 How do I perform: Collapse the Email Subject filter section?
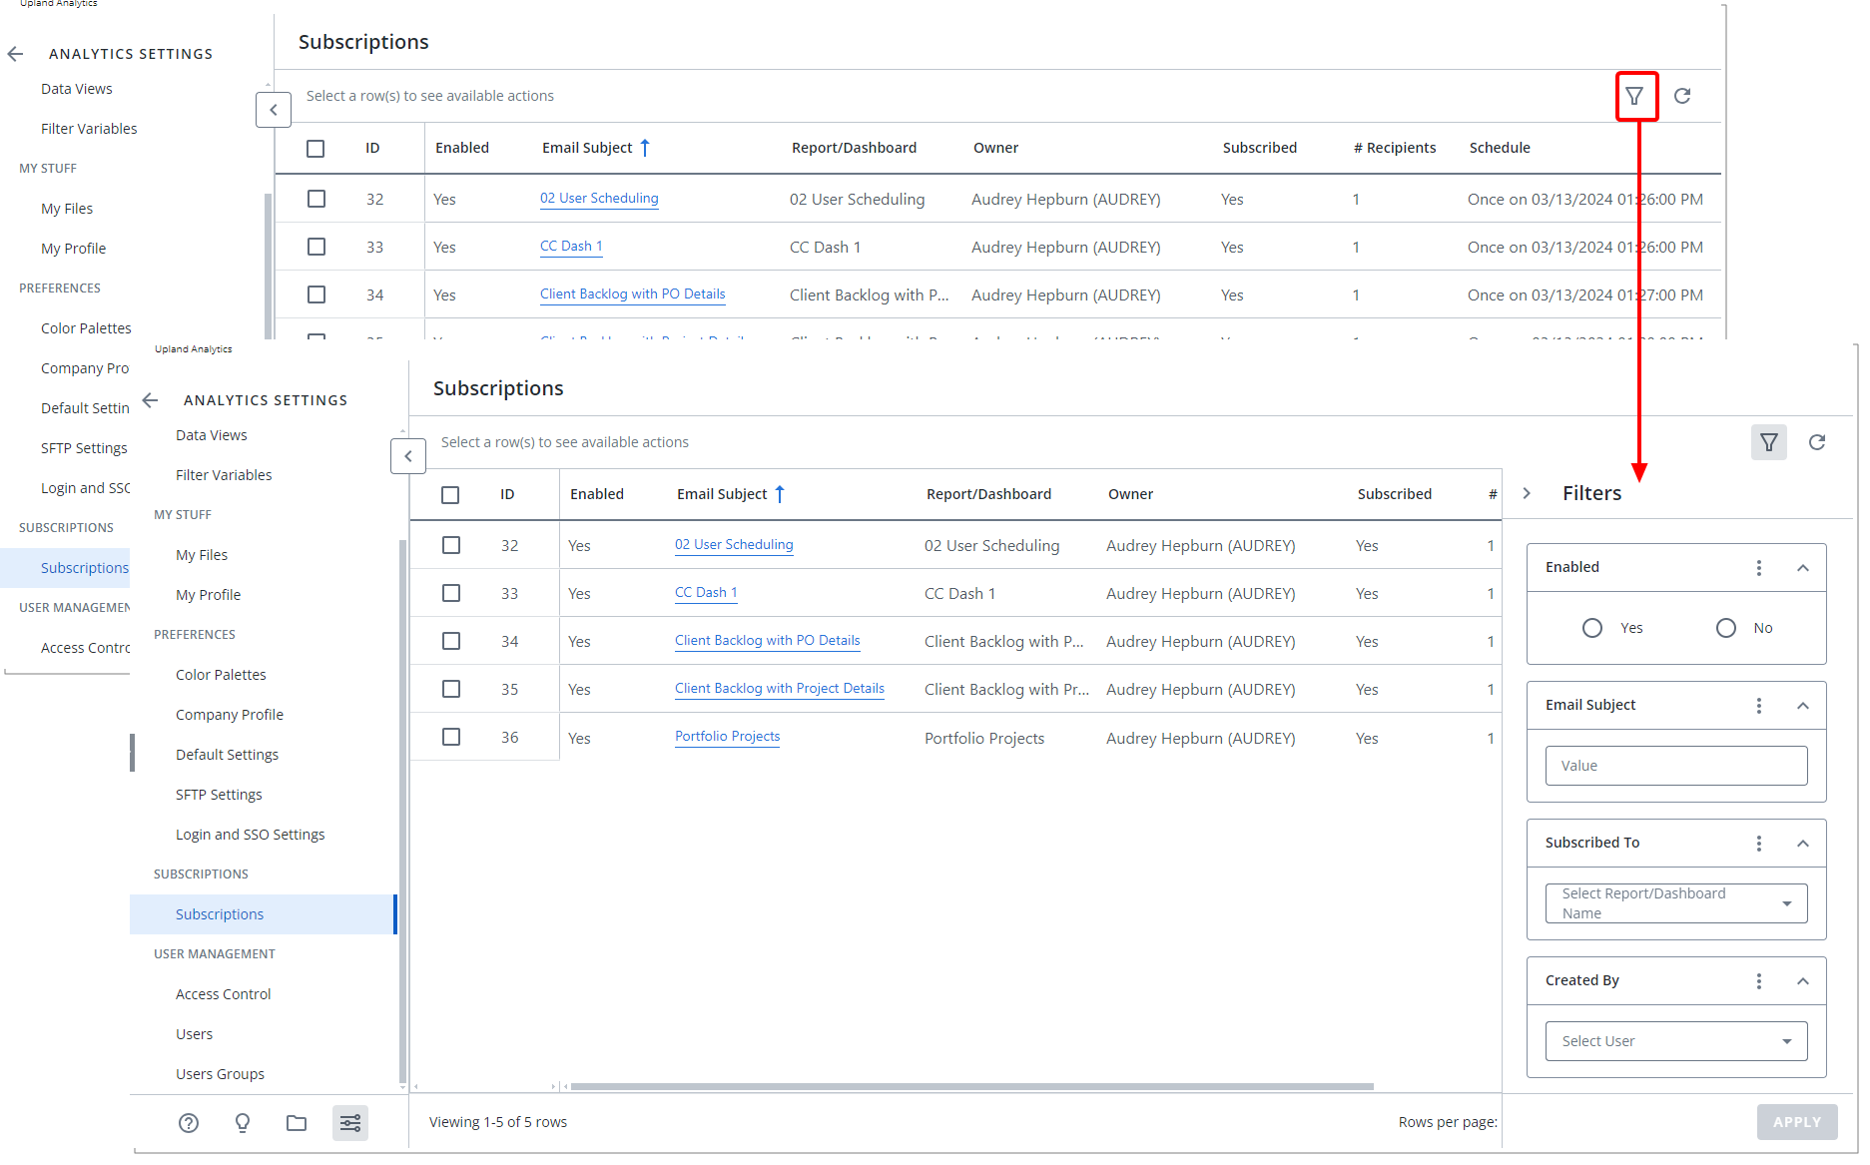(1803, 705)
